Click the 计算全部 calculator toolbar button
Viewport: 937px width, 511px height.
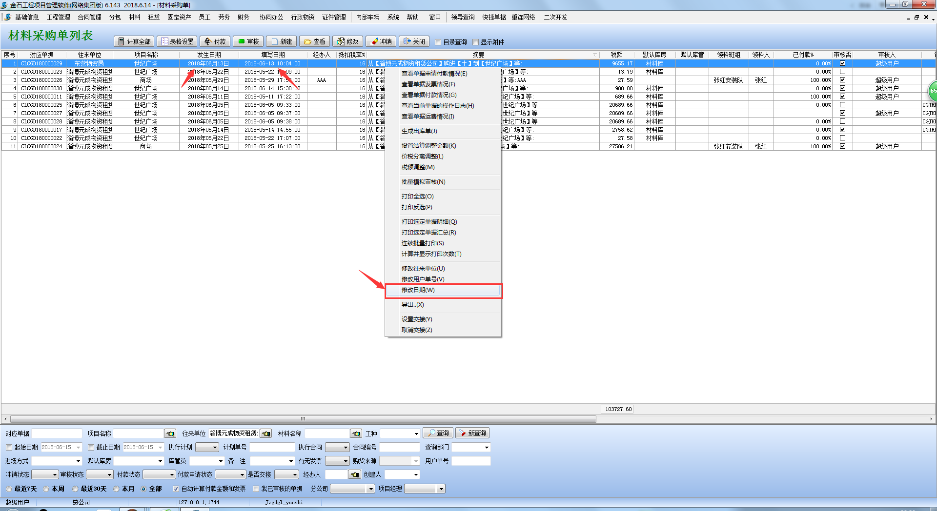134,41
